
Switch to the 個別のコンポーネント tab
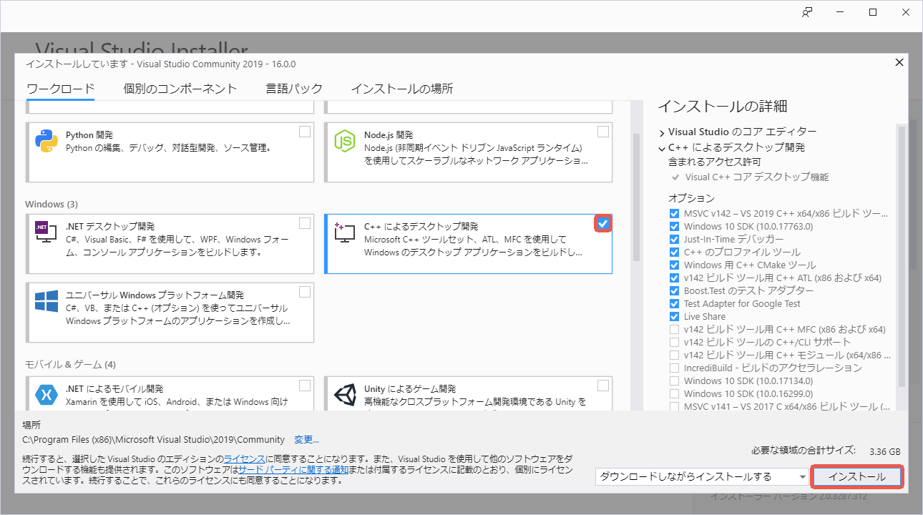180,89
